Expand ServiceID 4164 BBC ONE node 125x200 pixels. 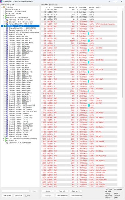click(x=5, y=36)
